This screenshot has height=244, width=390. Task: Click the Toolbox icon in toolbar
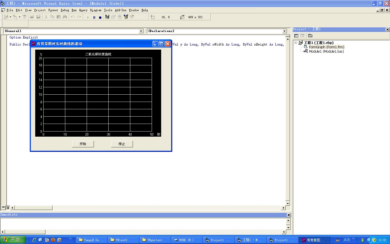pyautogui.click(x=132, y=17)
